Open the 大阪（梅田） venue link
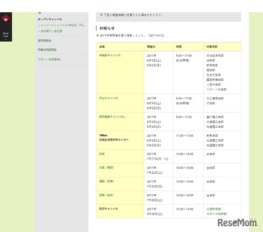Image resolution: width=263 pixels, height=232 pixels. coord(106,168)
